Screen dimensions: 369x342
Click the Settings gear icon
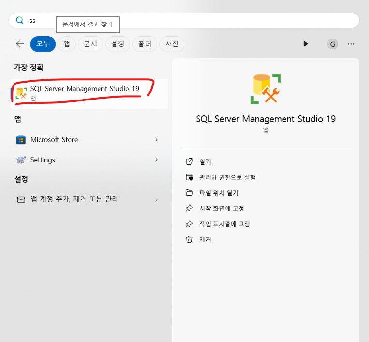click(21, 160)
